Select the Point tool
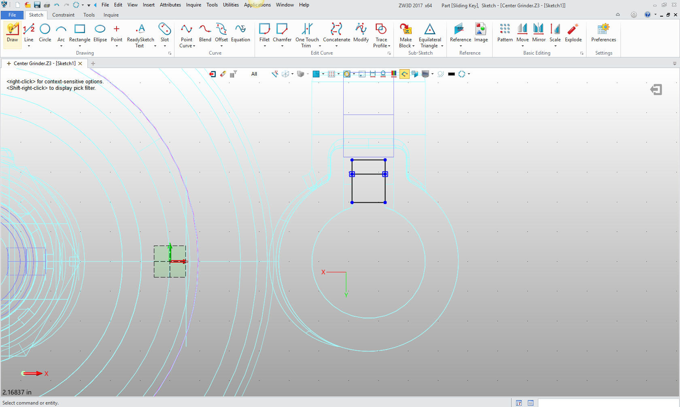This screenshot has height=407, width=680. tap(117, 33)
